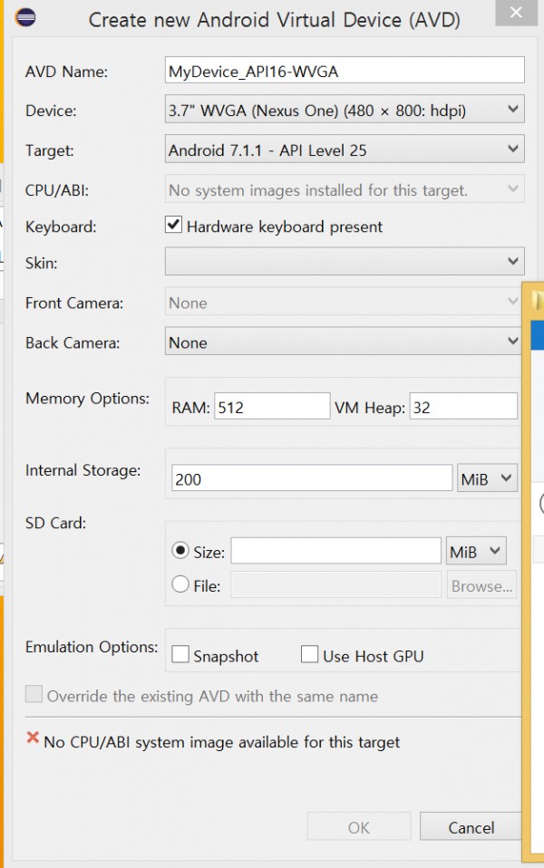Click the VM Heap input field

pyautogui.click(x=463, y=407)
